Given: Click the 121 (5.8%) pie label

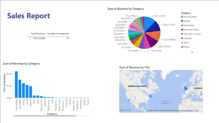Looking at the screenshot, I should (x=126, y=47).
